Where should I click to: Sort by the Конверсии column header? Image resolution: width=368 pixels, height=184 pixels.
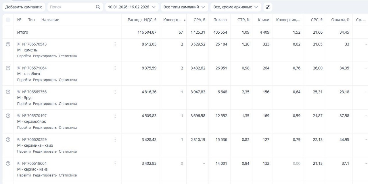pos(172,20)
